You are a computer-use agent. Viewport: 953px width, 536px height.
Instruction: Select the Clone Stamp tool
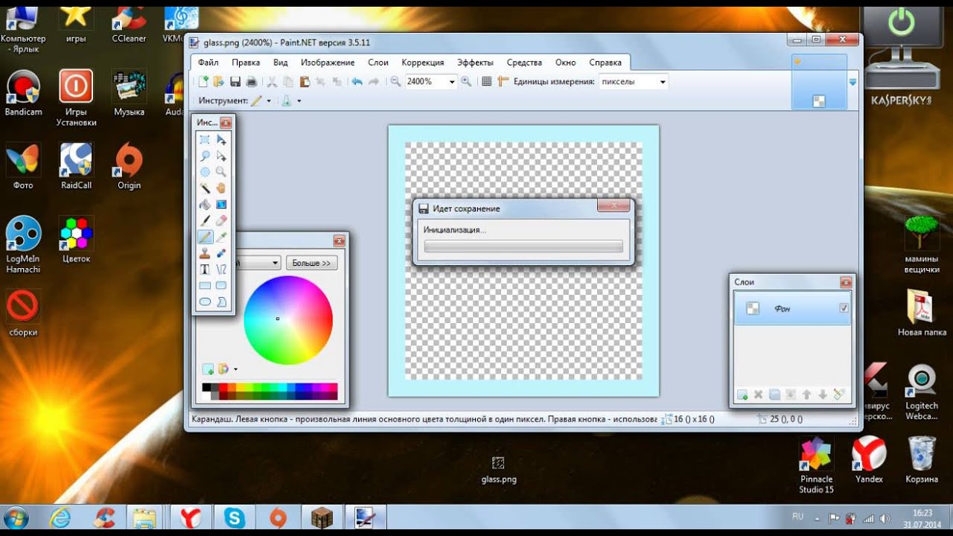(205, 254)
